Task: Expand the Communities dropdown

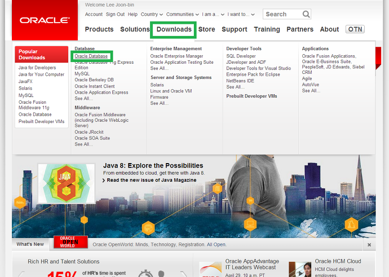Action: [182, 15]
